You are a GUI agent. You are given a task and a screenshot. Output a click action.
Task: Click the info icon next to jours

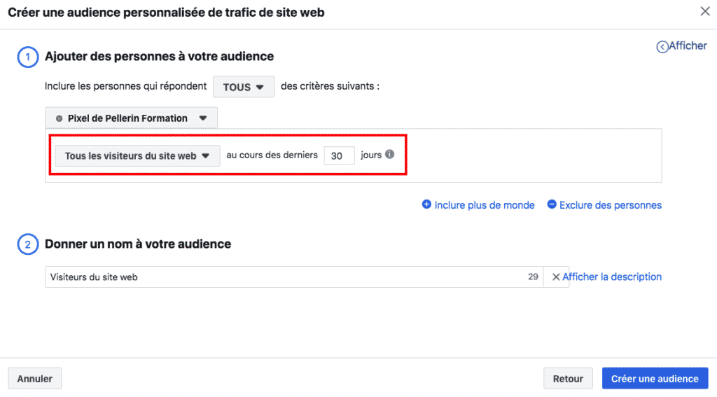click(389, 155)
